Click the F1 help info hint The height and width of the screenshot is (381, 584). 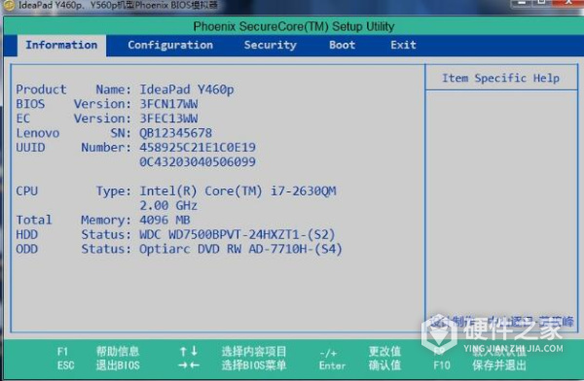pyautogui.click(x=98, y=351)
